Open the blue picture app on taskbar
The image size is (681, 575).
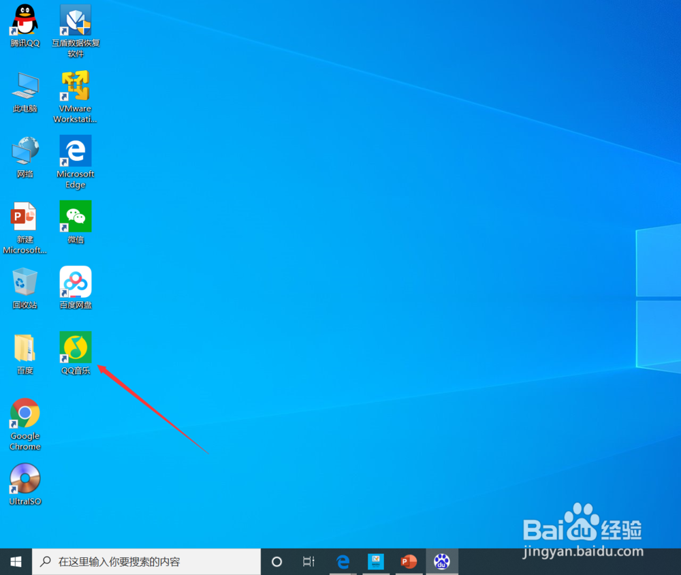point(376,561)
